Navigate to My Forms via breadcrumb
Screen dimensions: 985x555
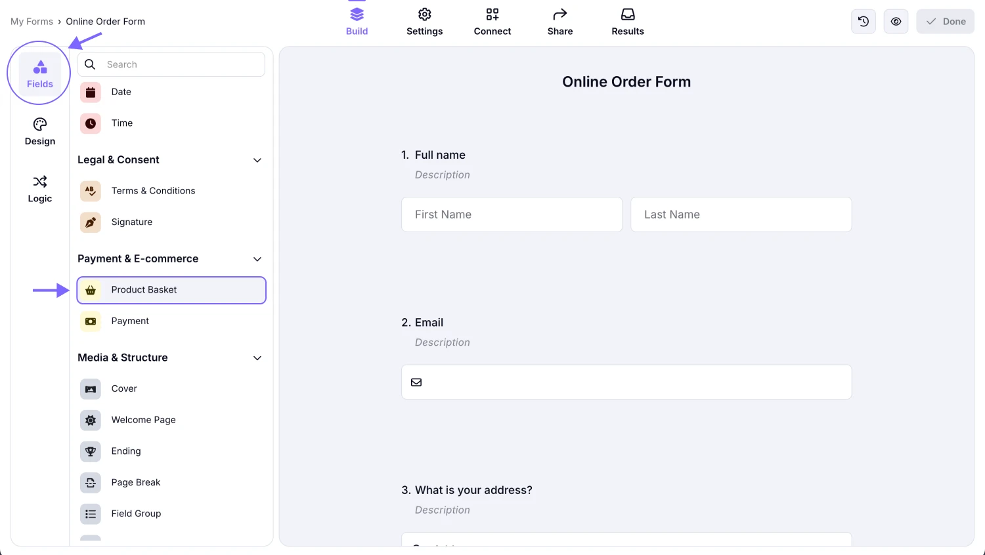pos(32,21)
